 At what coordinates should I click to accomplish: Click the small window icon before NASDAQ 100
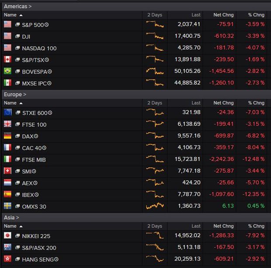(18, 48)
